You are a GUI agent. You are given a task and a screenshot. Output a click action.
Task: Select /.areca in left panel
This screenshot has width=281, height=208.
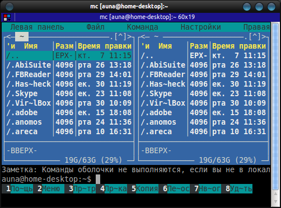(x=69, y=131)
